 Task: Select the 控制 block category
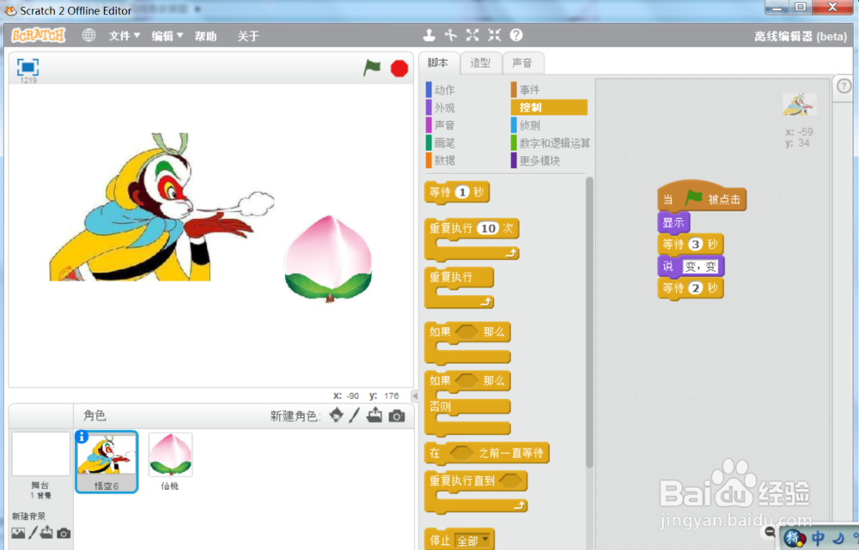tap(549, 107)
